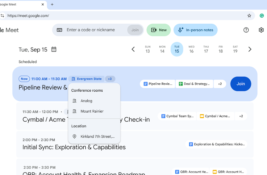Expand the +2 attachments on Pipeline Review
The height and width of the screenshot is (175, 267).
point(220,84)
